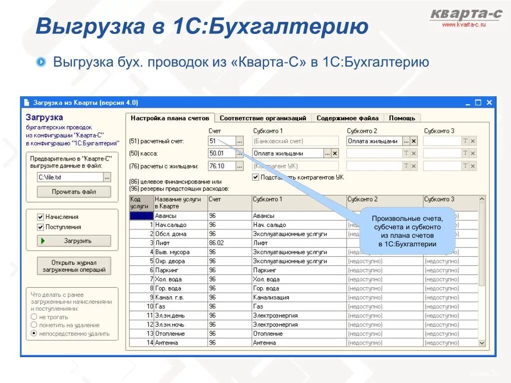
Task: Open file browse button next to C:\file.txt
Action: [x=107, y=178]
